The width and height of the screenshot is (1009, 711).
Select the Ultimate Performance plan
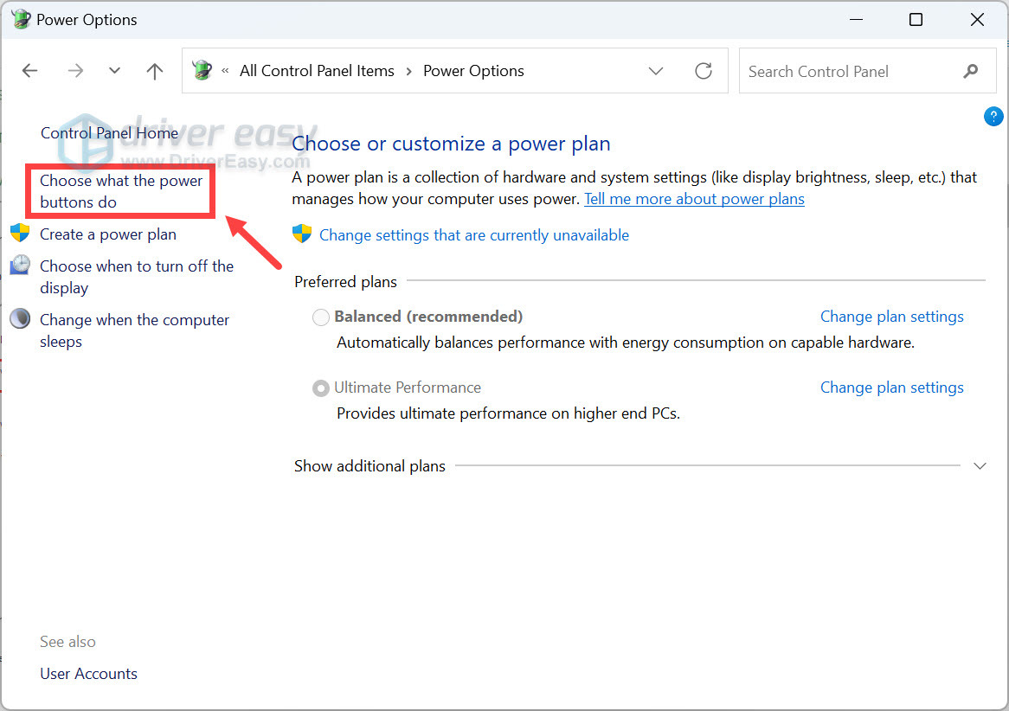tap(320, 388)
